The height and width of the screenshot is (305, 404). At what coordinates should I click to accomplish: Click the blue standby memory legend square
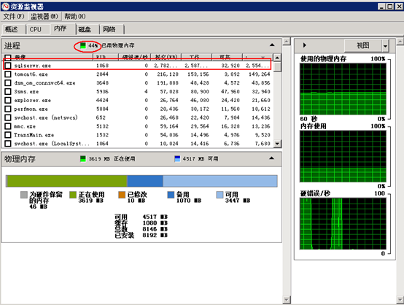(x=171, y=195)
